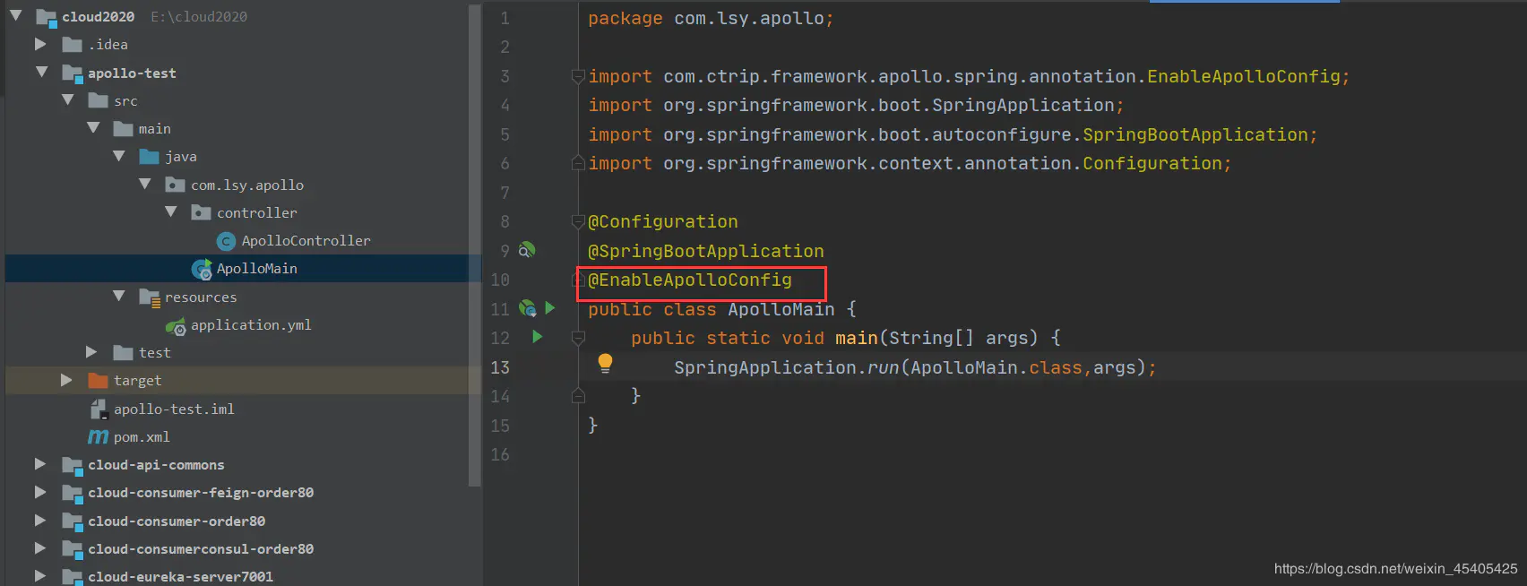
Task: Open application.yml in project tree
Action: (x=251, y=325)
